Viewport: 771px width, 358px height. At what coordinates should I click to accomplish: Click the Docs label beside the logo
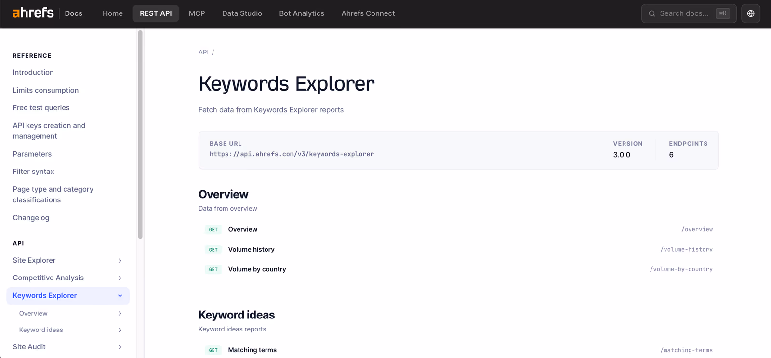[74, 13]
